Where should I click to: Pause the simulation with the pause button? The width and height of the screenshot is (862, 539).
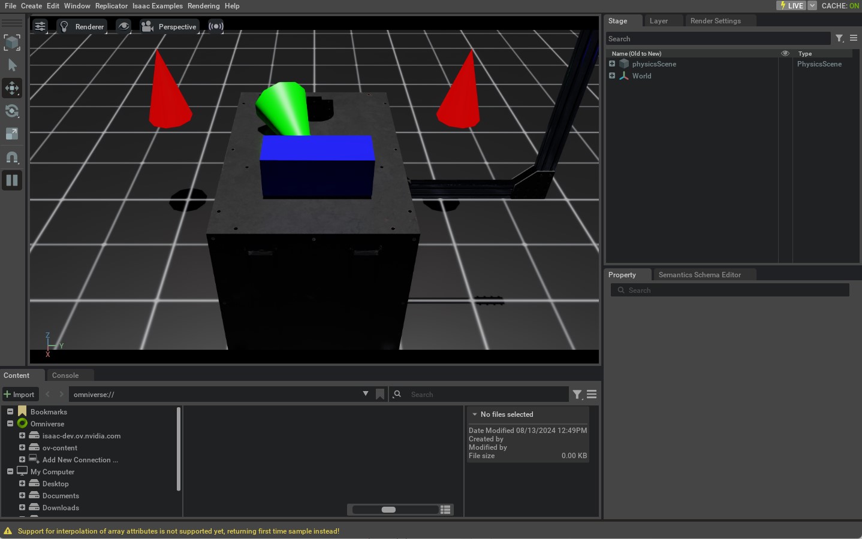(x=12, y=180)
